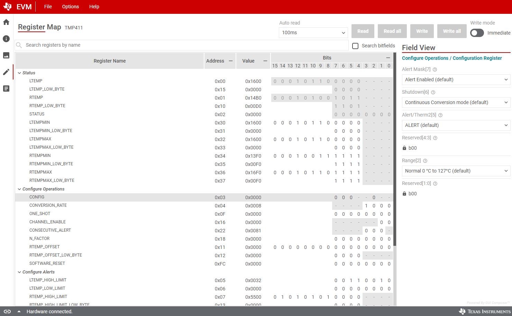The width and height of the screenshot is (512, 316).
Task: Open the File menu
Action: [48, 7]
